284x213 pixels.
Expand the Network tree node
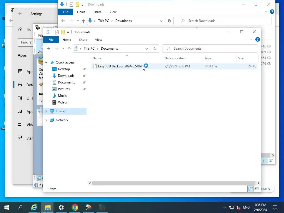tap(46, 120)
